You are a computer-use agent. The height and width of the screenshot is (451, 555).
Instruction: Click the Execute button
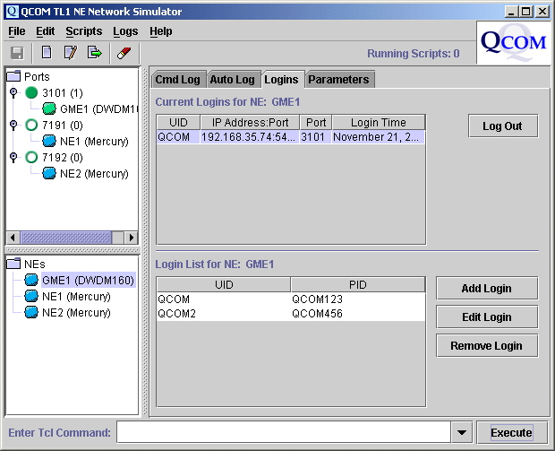pos(511,432)
